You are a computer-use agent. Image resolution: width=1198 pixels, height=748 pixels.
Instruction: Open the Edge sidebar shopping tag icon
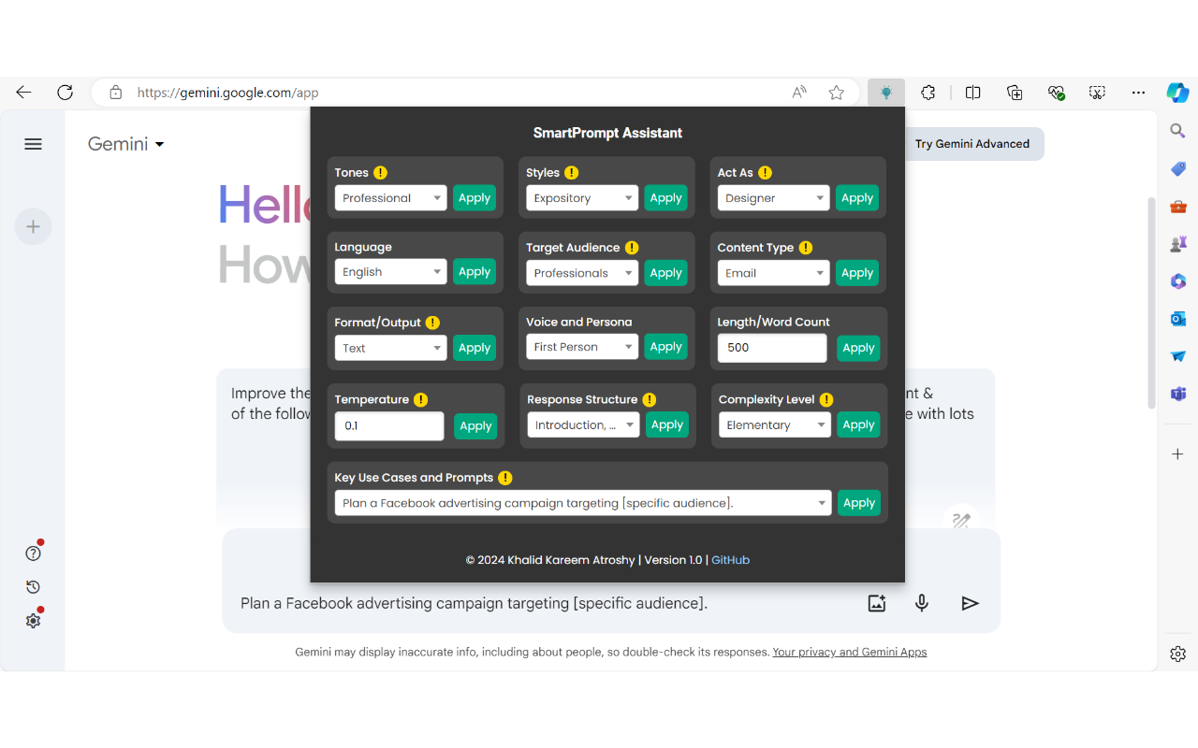[1178, 168]
